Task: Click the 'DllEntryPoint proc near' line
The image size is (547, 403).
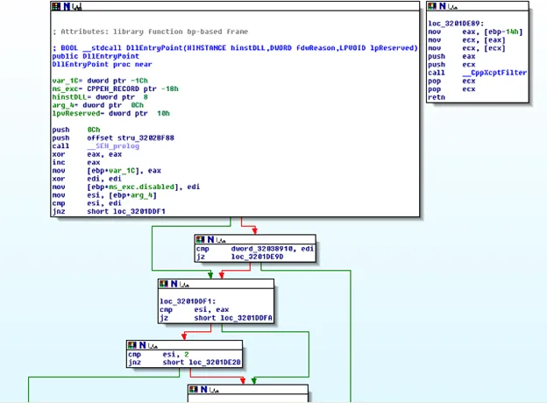Action: point(103,65)
